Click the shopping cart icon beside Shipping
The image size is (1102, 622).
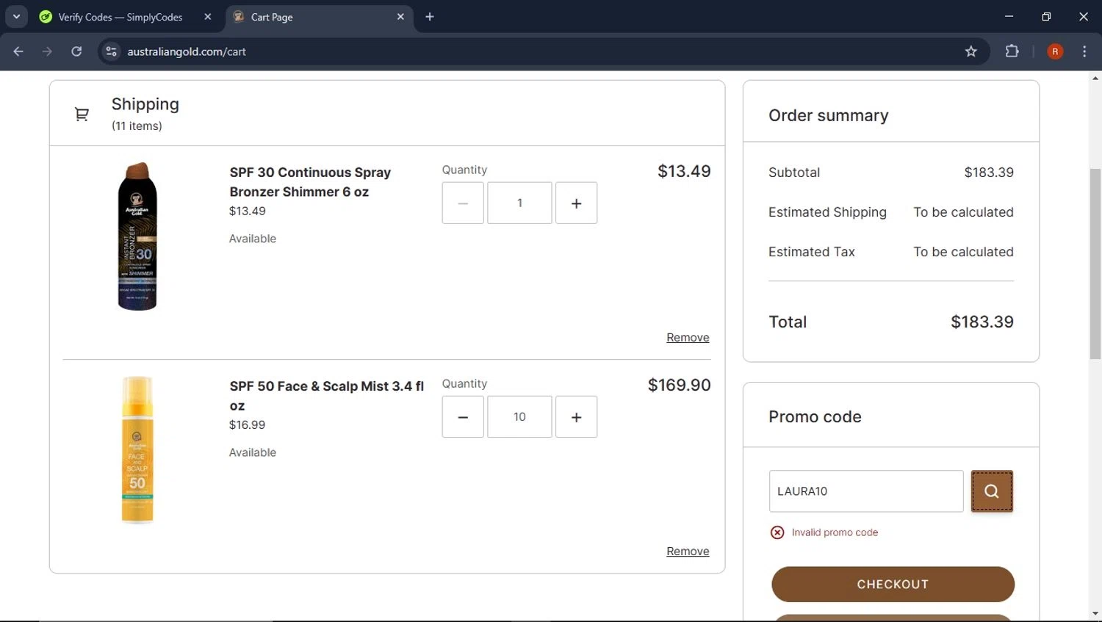coord(82,114)
